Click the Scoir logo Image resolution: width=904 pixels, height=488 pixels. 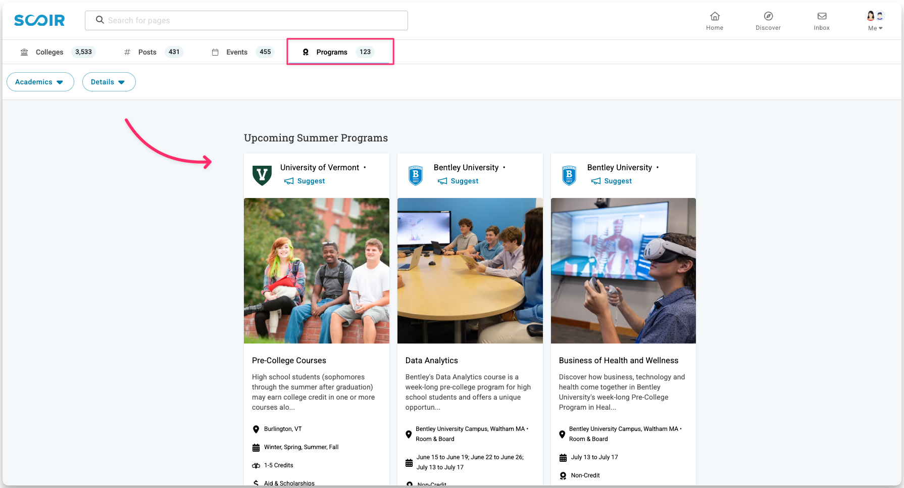39,20
